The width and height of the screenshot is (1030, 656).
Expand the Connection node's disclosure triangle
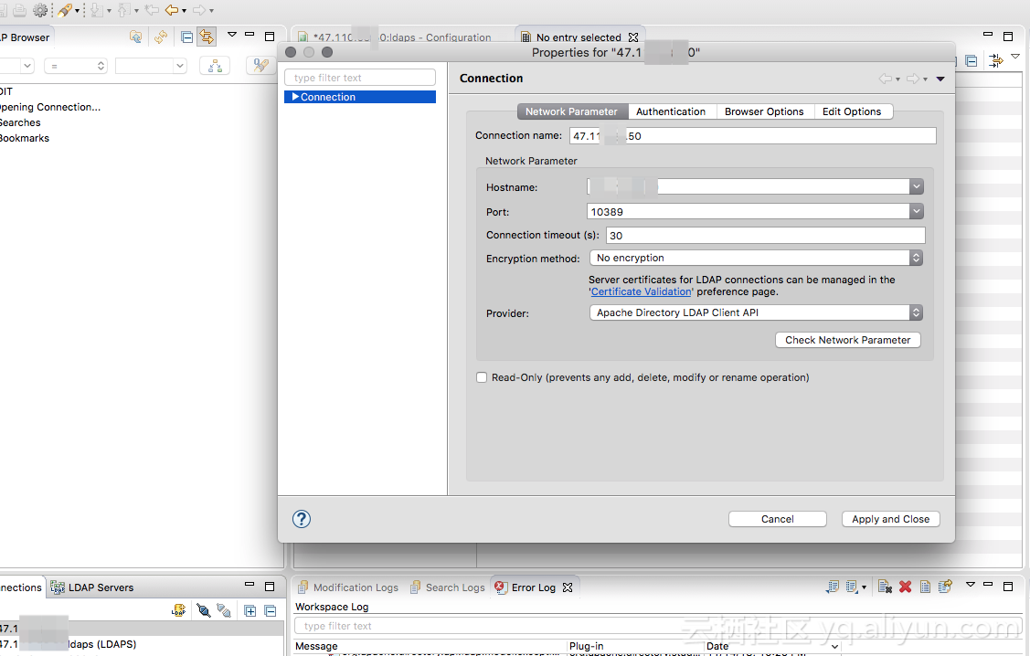pyautogui.click(x=295, y=97)
